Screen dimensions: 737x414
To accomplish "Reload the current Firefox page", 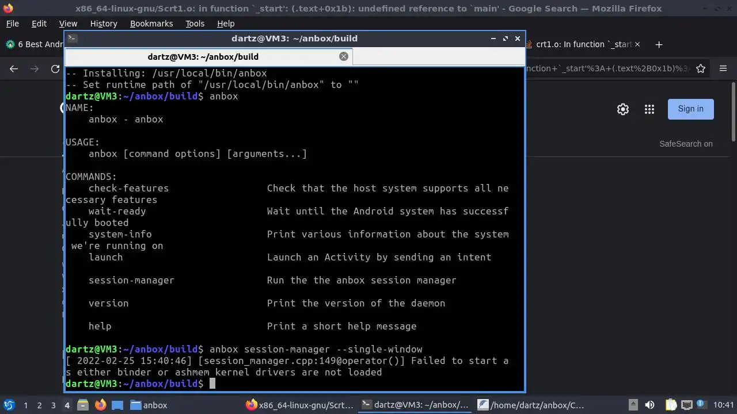I will point(55,68).
